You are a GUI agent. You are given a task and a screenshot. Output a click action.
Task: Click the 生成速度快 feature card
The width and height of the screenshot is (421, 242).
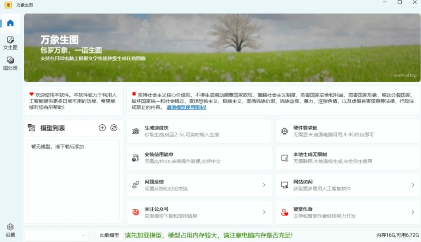(x=199, y=131)
